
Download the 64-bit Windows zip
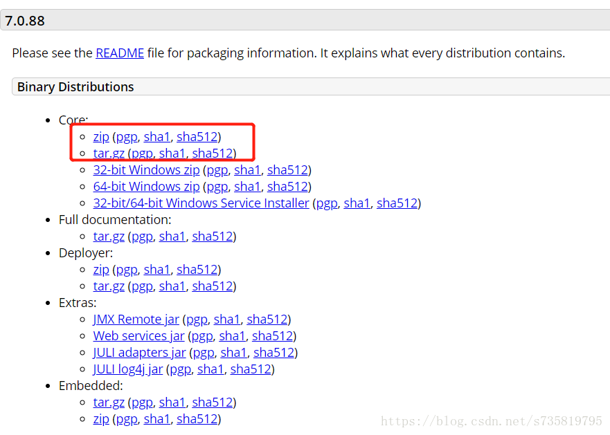[x=146, y=187]
